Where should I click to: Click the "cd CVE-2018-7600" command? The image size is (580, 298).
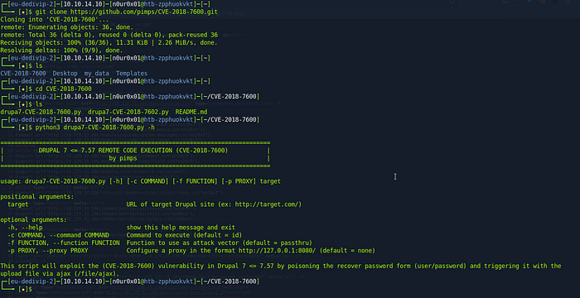(x=63, y=89)
